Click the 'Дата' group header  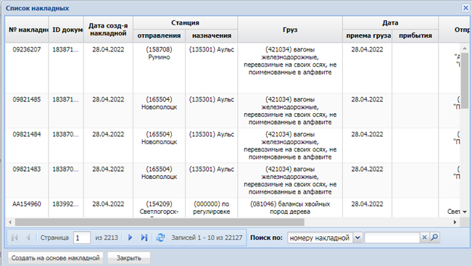[x=390, y=23]
